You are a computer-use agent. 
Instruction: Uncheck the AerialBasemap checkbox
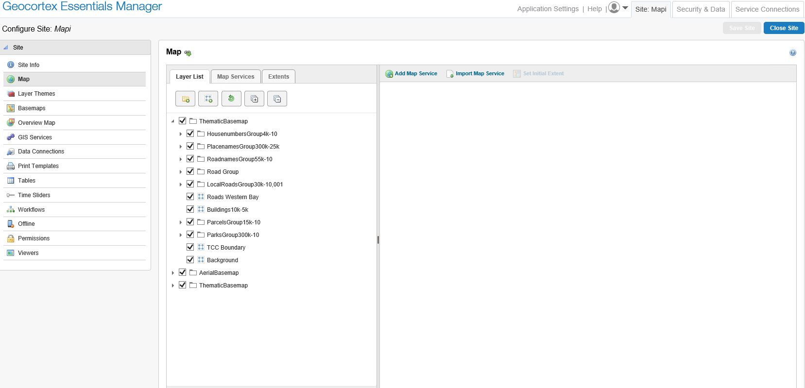click(183, 272)
